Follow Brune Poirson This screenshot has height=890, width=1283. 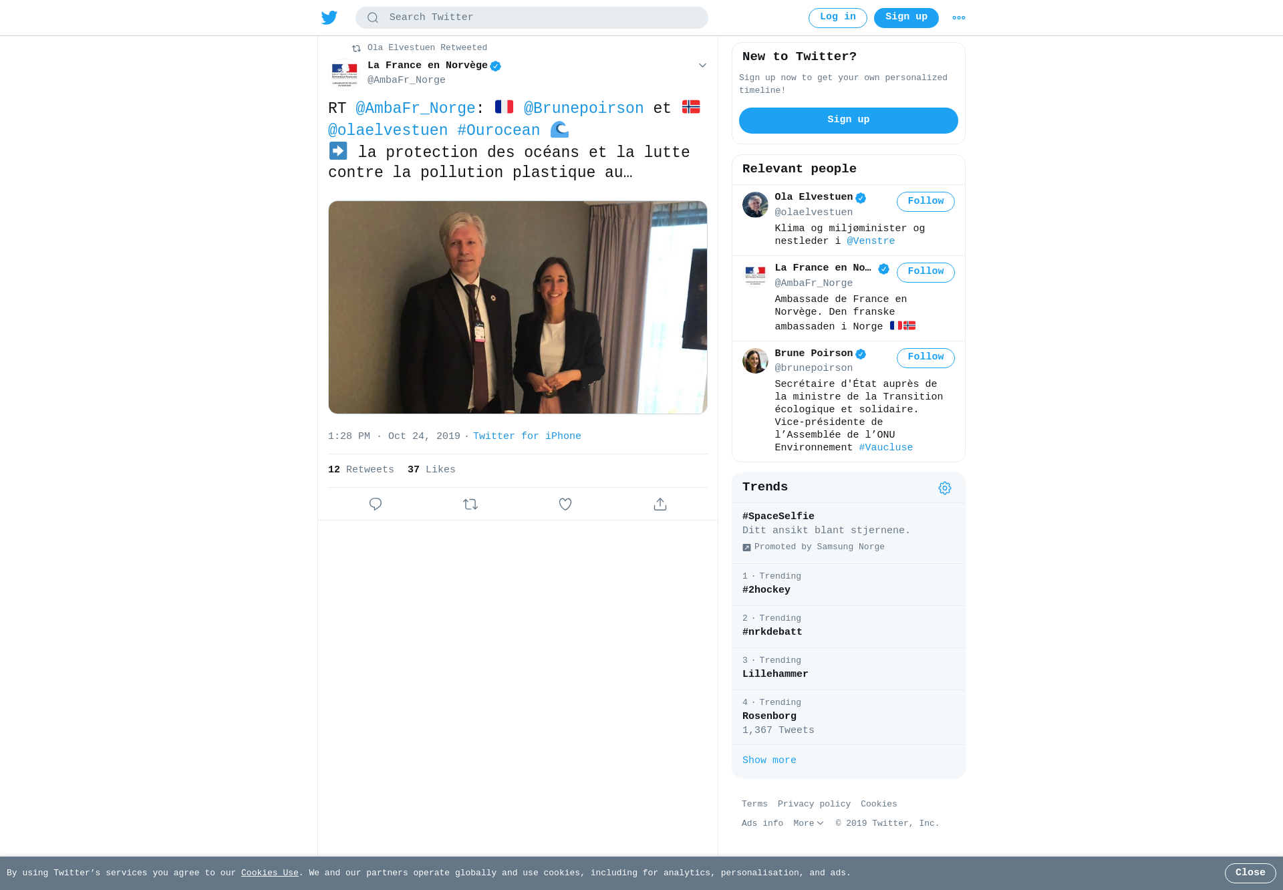tap(925, 357)
